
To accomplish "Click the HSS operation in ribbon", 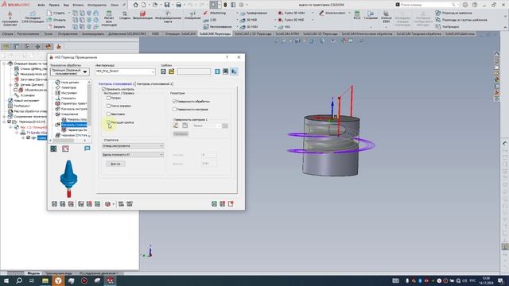I will 284,27.
